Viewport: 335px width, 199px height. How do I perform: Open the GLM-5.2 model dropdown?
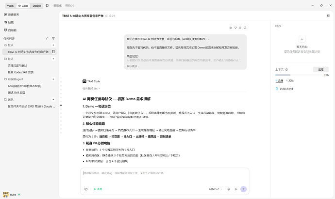point(216,189)
